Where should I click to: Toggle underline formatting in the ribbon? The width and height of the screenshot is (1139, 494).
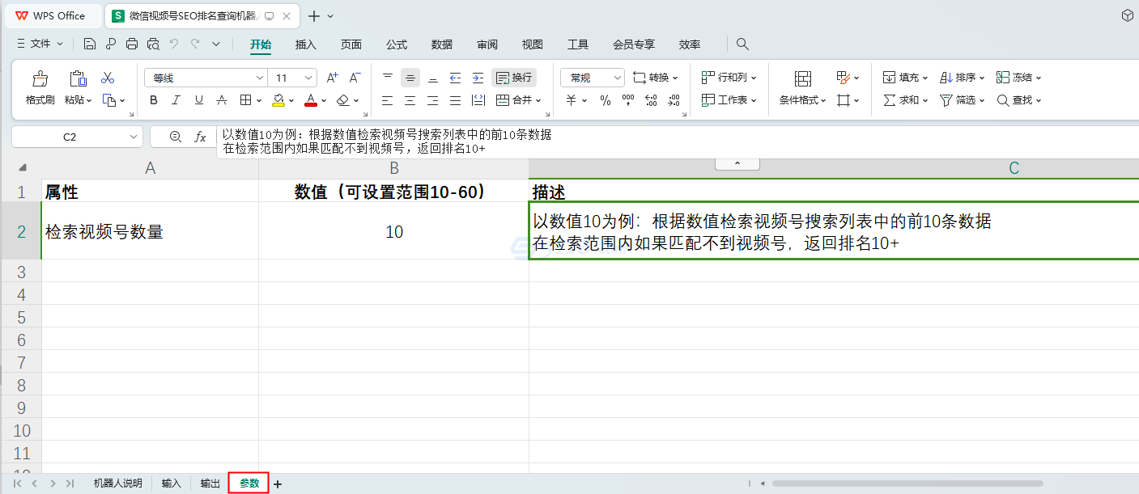198,99
